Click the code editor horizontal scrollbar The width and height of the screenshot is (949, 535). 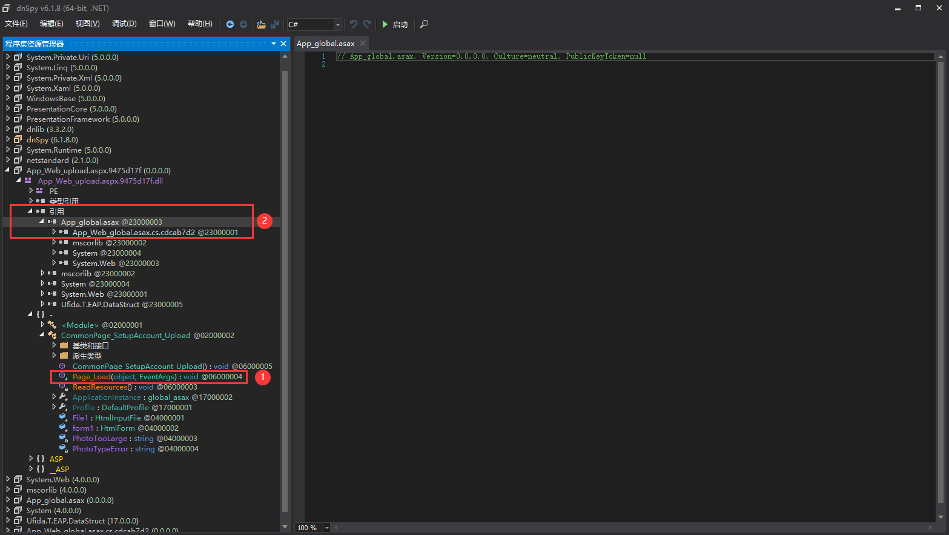point(632,528)
